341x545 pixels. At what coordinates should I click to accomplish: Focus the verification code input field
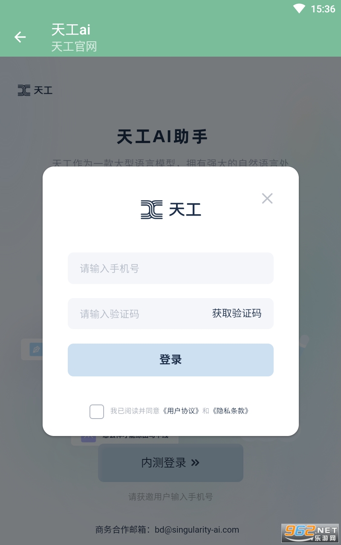pos(136,314)
